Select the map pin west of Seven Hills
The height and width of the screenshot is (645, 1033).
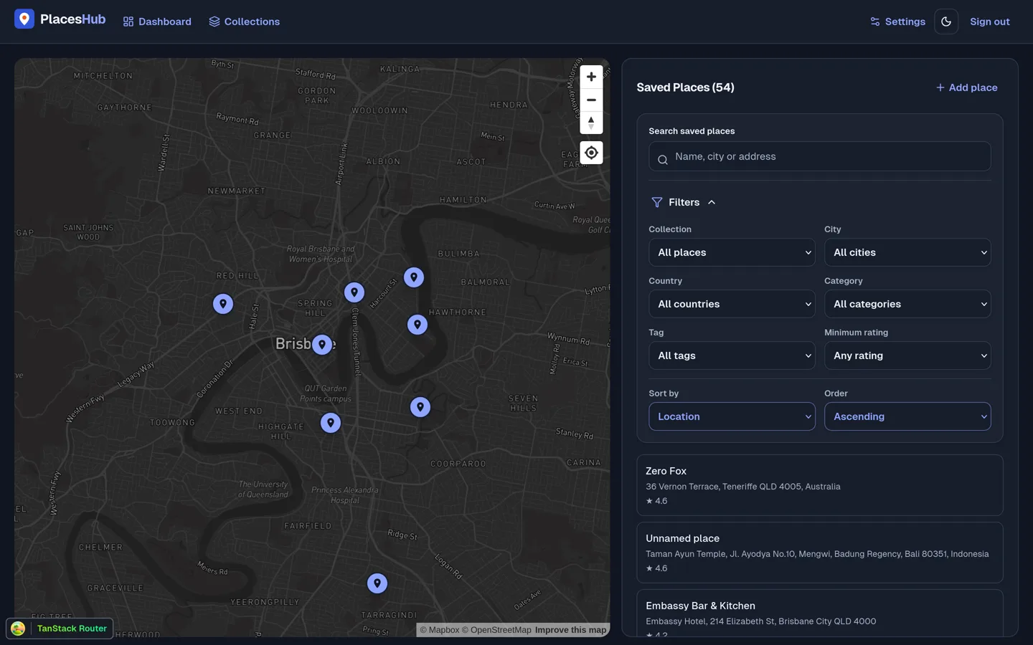(x=420, y=407)
